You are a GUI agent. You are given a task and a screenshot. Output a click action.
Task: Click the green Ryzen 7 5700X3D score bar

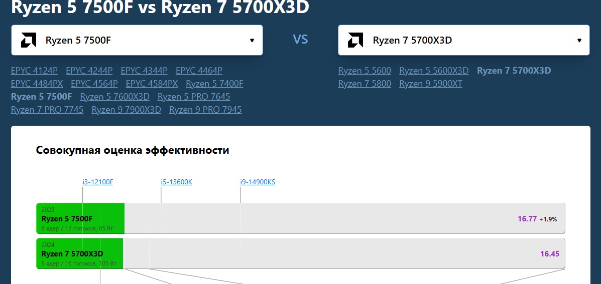pyautogui.click(x=80, y=253)
